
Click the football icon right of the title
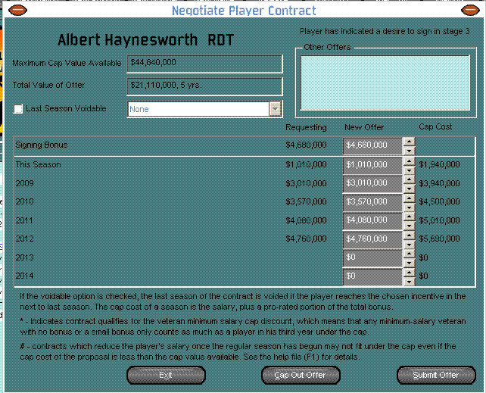(470, 10)
